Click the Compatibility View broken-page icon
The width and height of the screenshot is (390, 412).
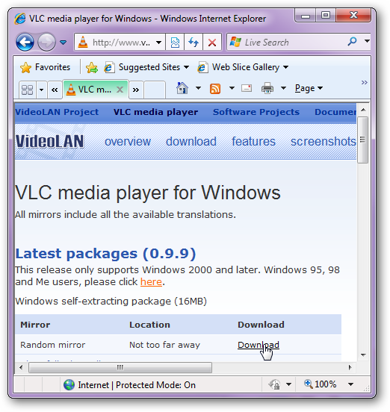pos(175,42)
